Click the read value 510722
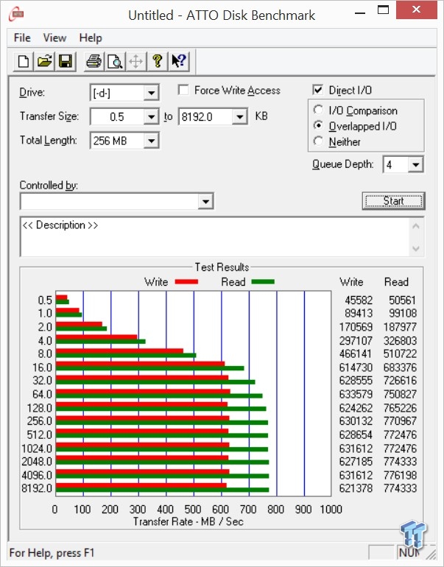 pyautogui.click(x=400, y=353)
